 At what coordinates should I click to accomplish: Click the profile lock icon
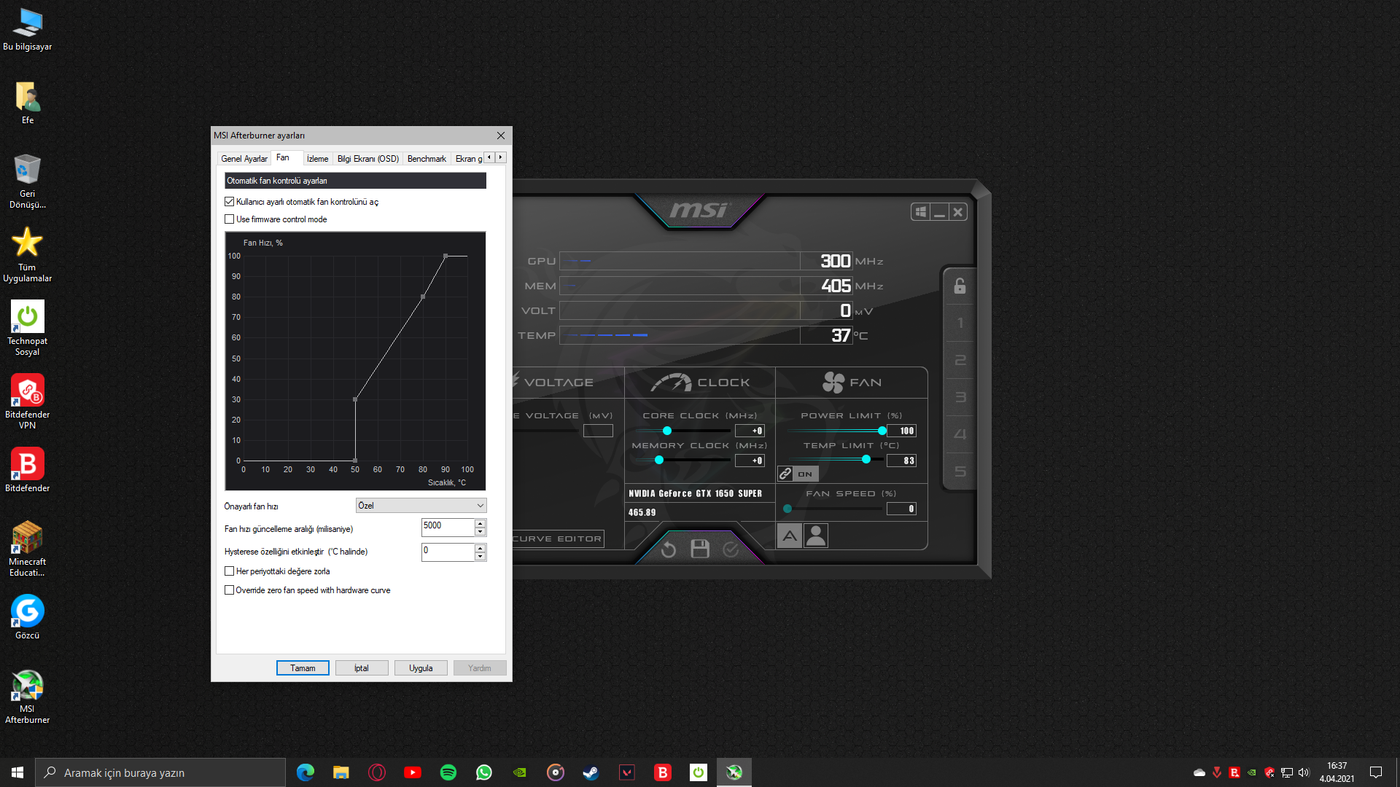pyautogui.click(x=960, y=286)
